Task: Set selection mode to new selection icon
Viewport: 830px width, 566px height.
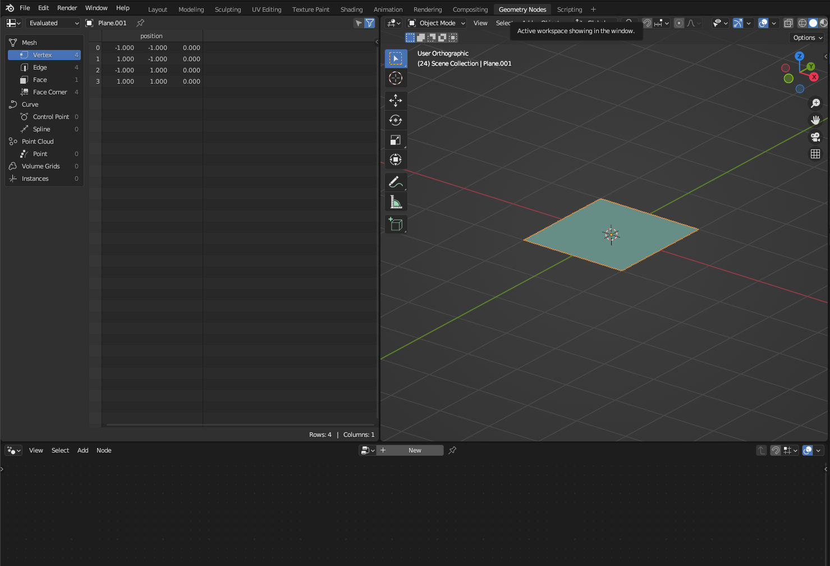Action: (x=410, y=38)
